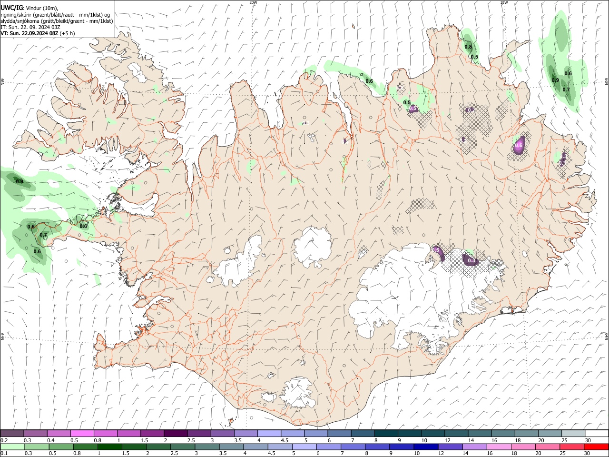Choose the snow legend swatch from 3.5 to 4
Screen dimensions: 609x457
(246, 433)
